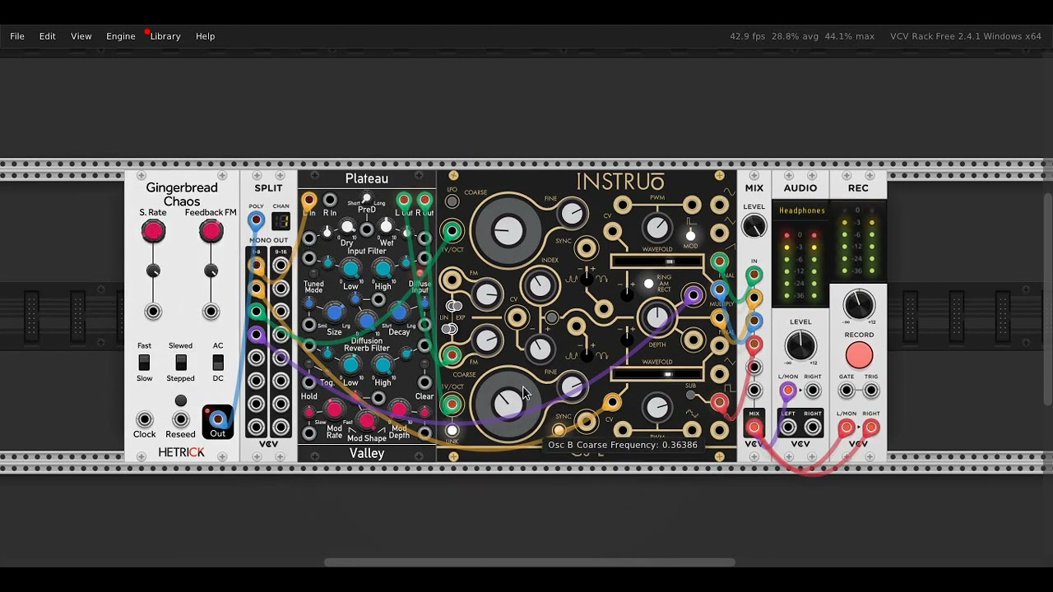Toggle the Slewed/Stepped switch
The height and width of the screenshot is (592, 1053).
coord(181,363)
